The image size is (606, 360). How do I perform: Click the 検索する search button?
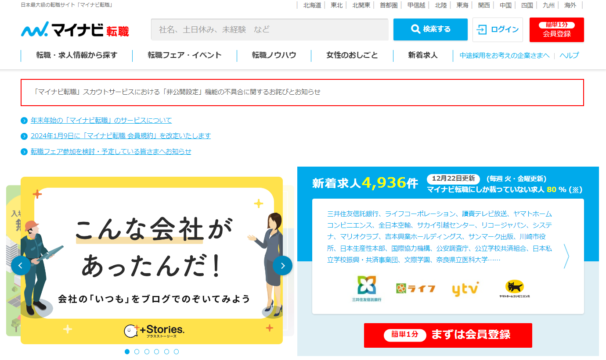tap(430, 29)
